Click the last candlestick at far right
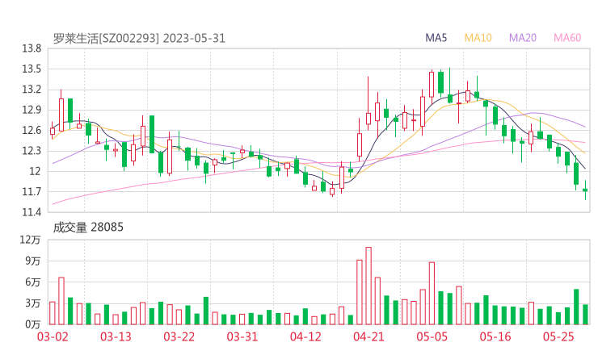The image size is (598, 355). coord(585,190)
